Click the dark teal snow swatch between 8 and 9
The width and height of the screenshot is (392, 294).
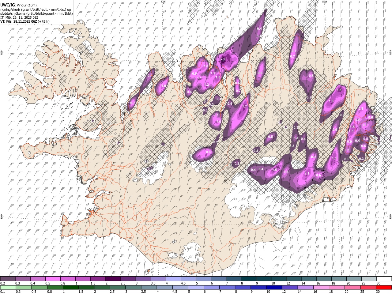[x=249, y=279]
